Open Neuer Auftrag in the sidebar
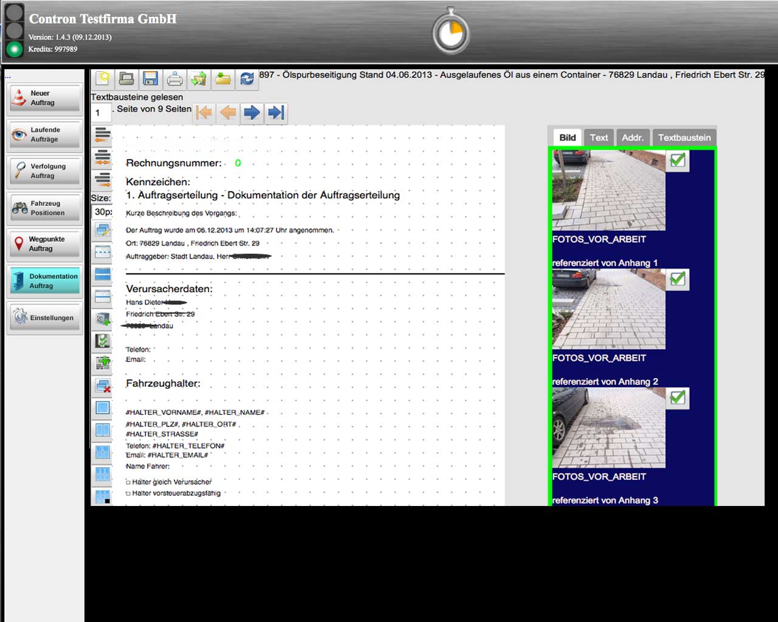The width and height of the screenshot is (778, 622). pos(44,98)
